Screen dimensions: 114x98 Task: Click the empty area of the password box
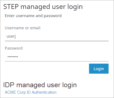(63, 57)
